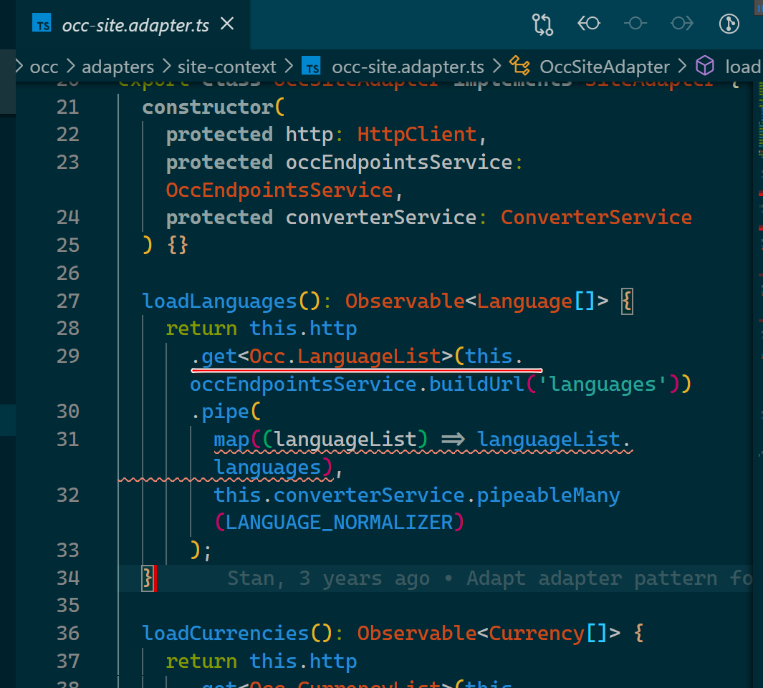Click the TypeScript icon on the editor tab
This screenshot has height=688, width=763.
tap(42, 23)
